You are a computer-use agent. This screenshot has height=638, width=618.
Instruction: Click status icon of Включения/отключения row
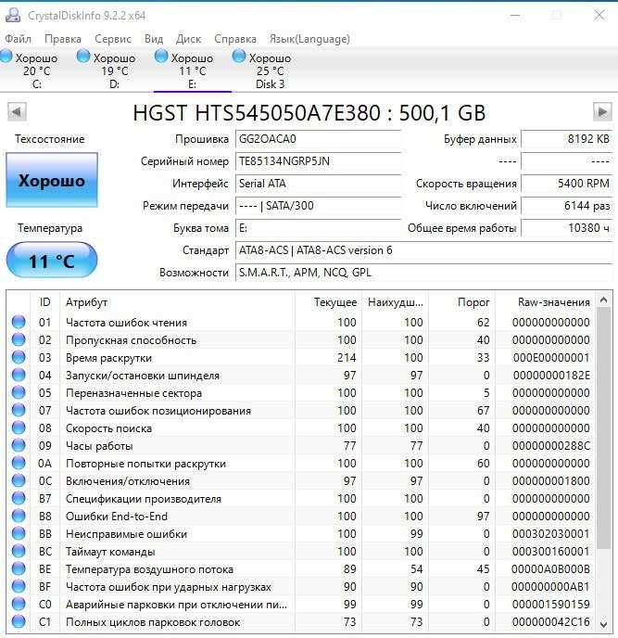[19, 480]
